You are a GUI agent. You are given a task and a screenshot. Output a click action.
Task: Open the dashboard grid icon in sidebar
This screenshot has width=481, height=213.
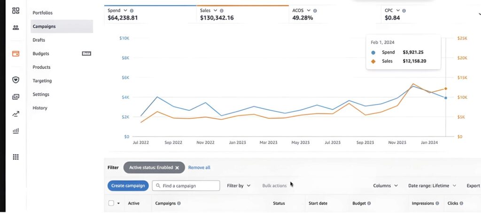coord(16,11)
